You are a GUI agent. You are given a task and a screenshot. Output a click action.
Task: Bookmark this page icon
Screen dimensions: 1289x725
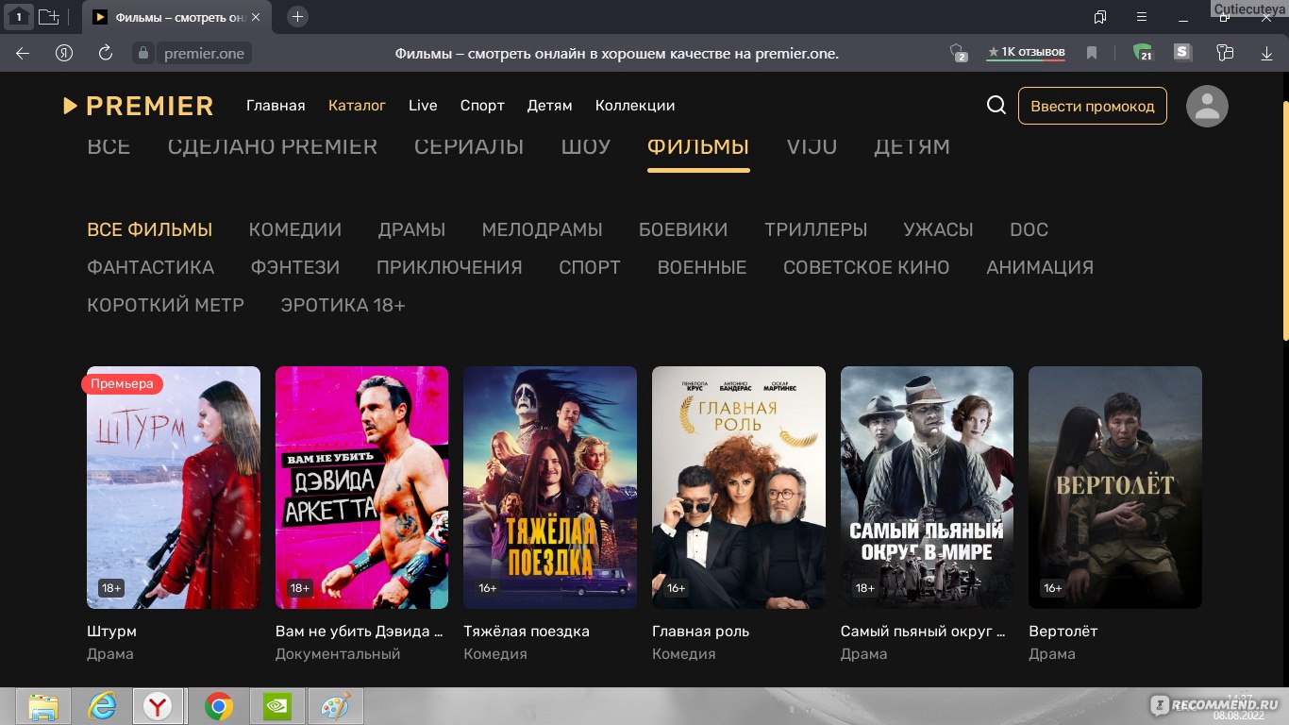coord(1092,53)
